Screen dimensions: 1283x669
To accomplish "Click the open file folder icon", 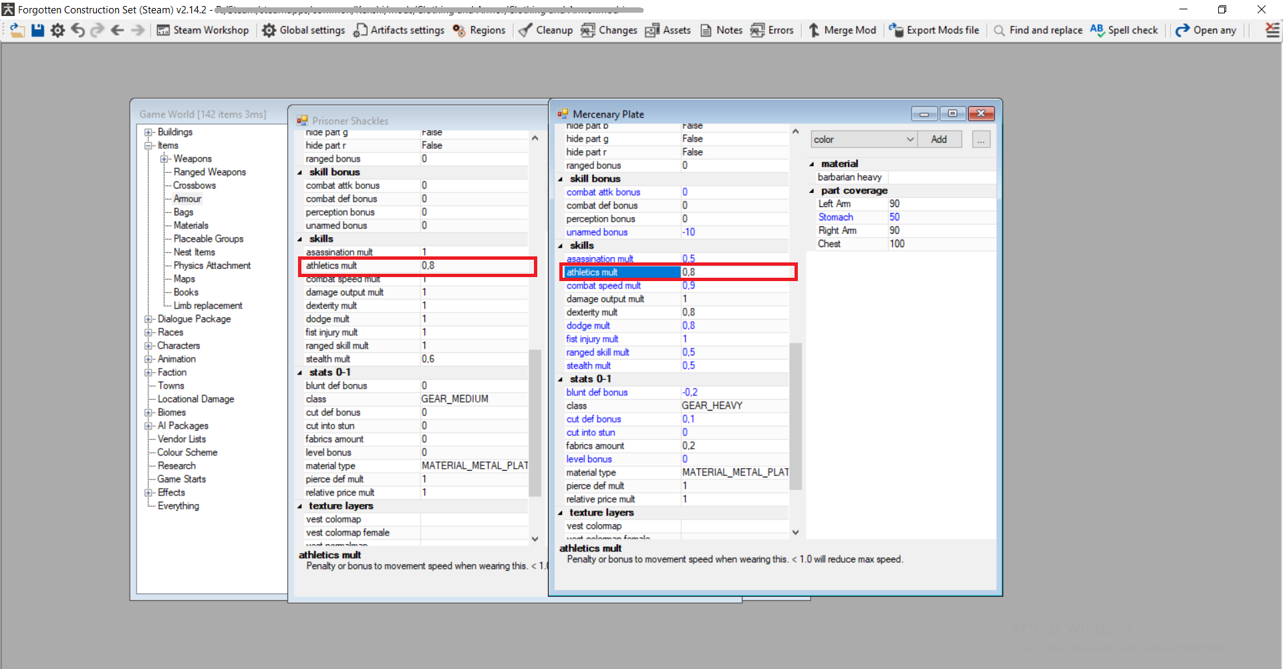I will [17, 30].
